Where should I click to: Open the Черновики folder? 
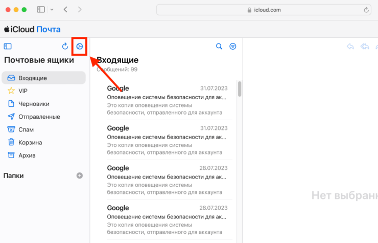[34, 104]
